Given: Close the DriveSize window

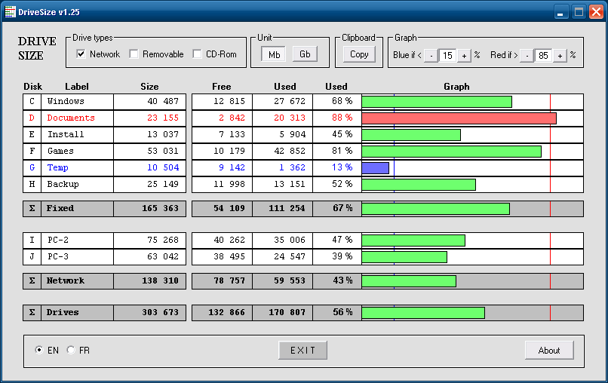Looking at the screenshot, I should [x=597, y=11].
